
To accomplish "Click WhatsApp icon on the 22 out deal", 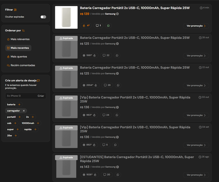I will click(x=118, y=85).
